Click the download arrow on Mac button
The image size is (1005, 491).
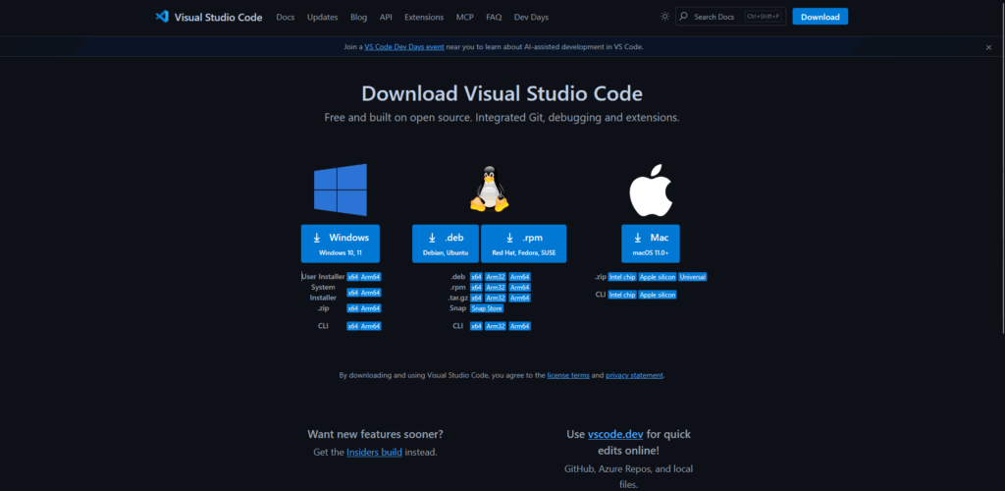637,238
